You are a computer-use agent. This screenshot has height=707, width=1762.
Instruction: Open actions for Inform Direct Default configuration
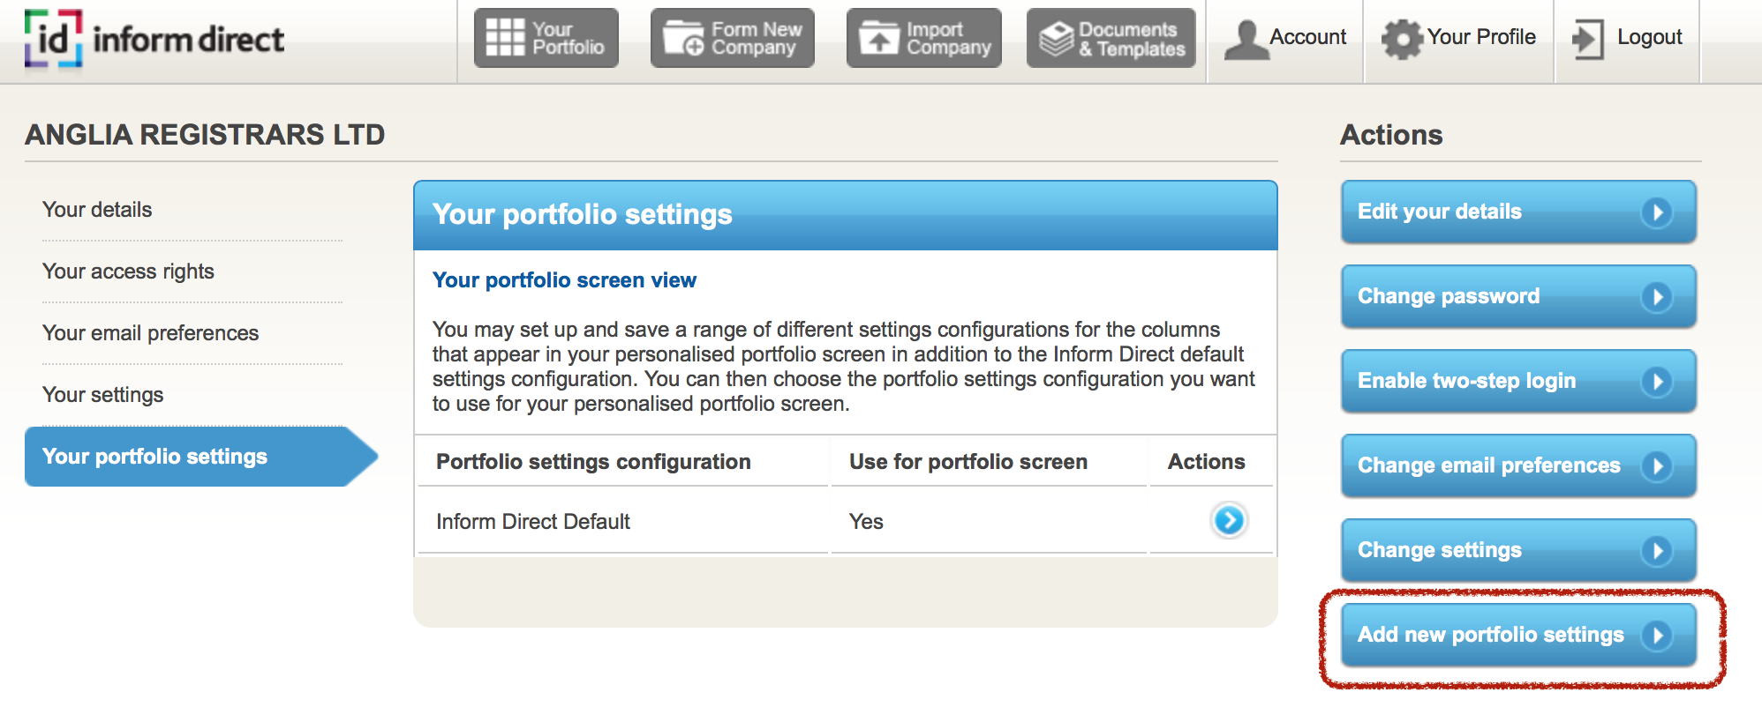1229,520
